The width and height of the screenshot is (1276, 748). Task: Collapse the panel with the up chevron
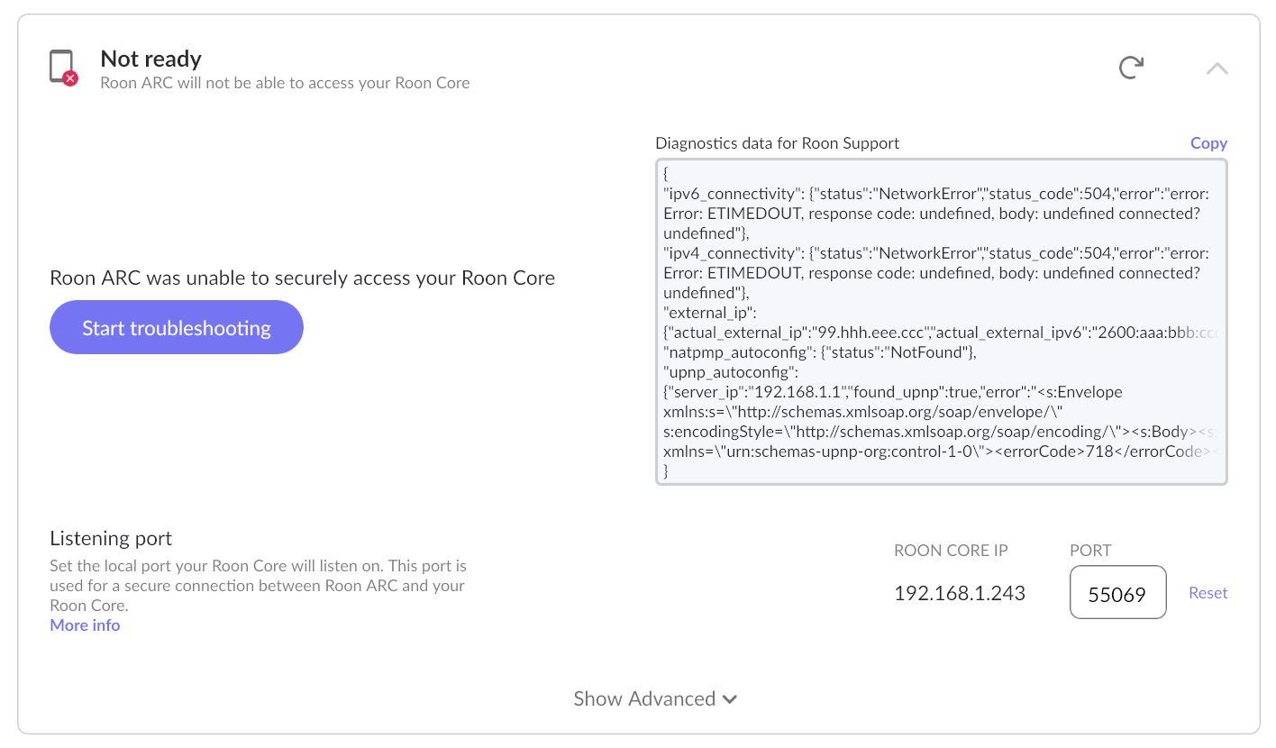point(1217,68)
